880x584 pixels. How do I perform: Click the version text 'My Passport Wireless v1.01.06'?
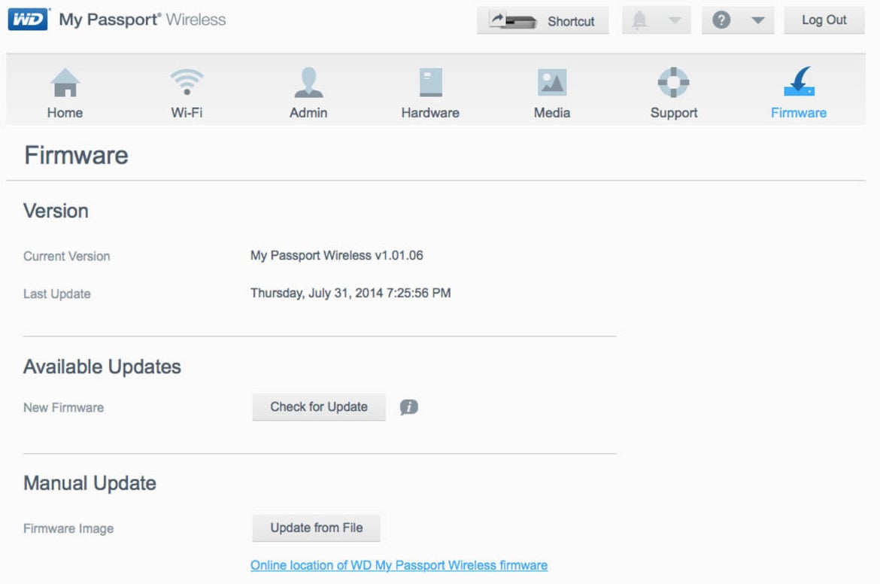337,256
